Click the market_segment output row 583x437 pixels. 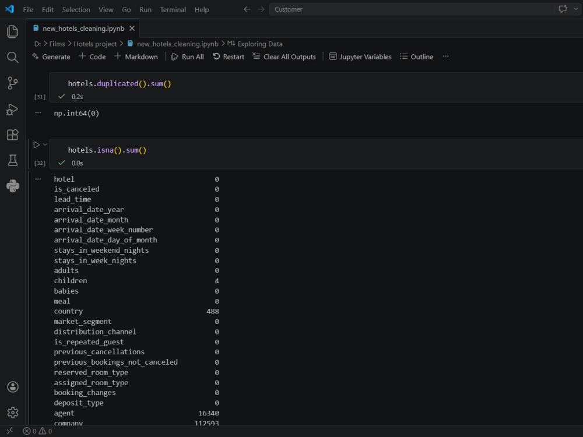point(136,322)
